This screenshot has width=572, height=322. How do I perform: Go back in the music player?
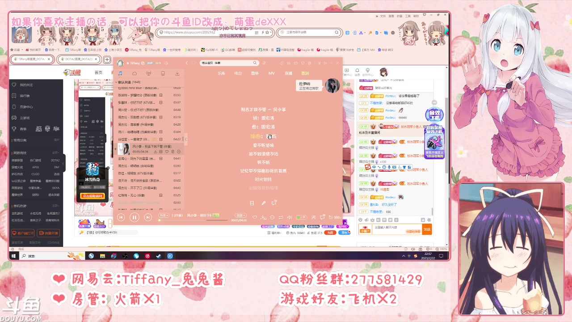pos(187,63)
